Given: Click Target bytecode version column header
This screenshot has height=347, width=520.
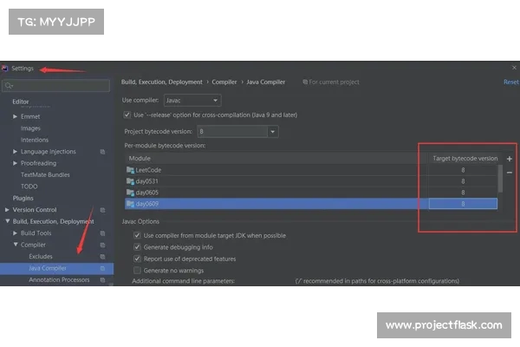Looking at the screenshot, I should (x=465, y=159).
